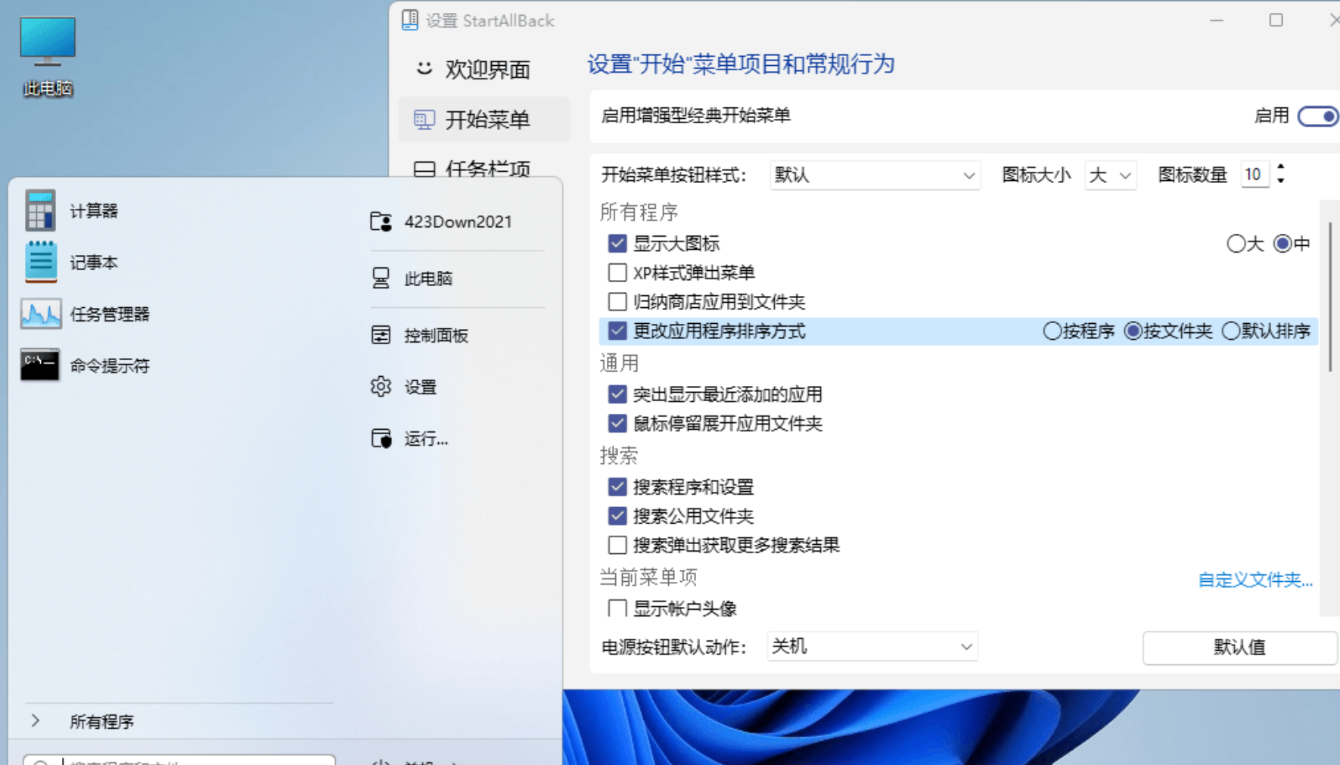Open the 欢迎界面 settings page
Image resolution: width=1340 pixels, height=765 pixels.
tap(484, 70)
